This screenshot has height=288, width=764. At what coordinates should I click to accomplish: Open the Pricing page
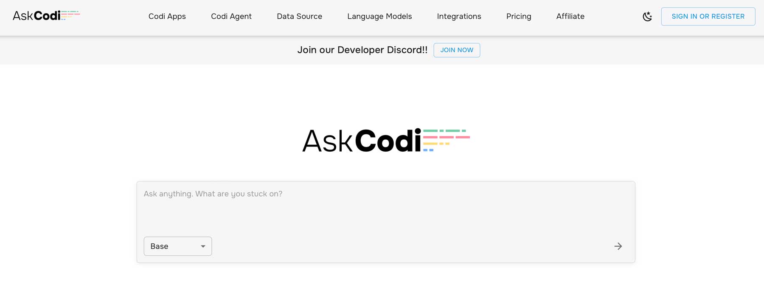coord(519,17)
